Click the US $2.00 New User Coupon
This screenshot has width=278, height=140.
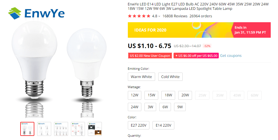coord(150,56)
